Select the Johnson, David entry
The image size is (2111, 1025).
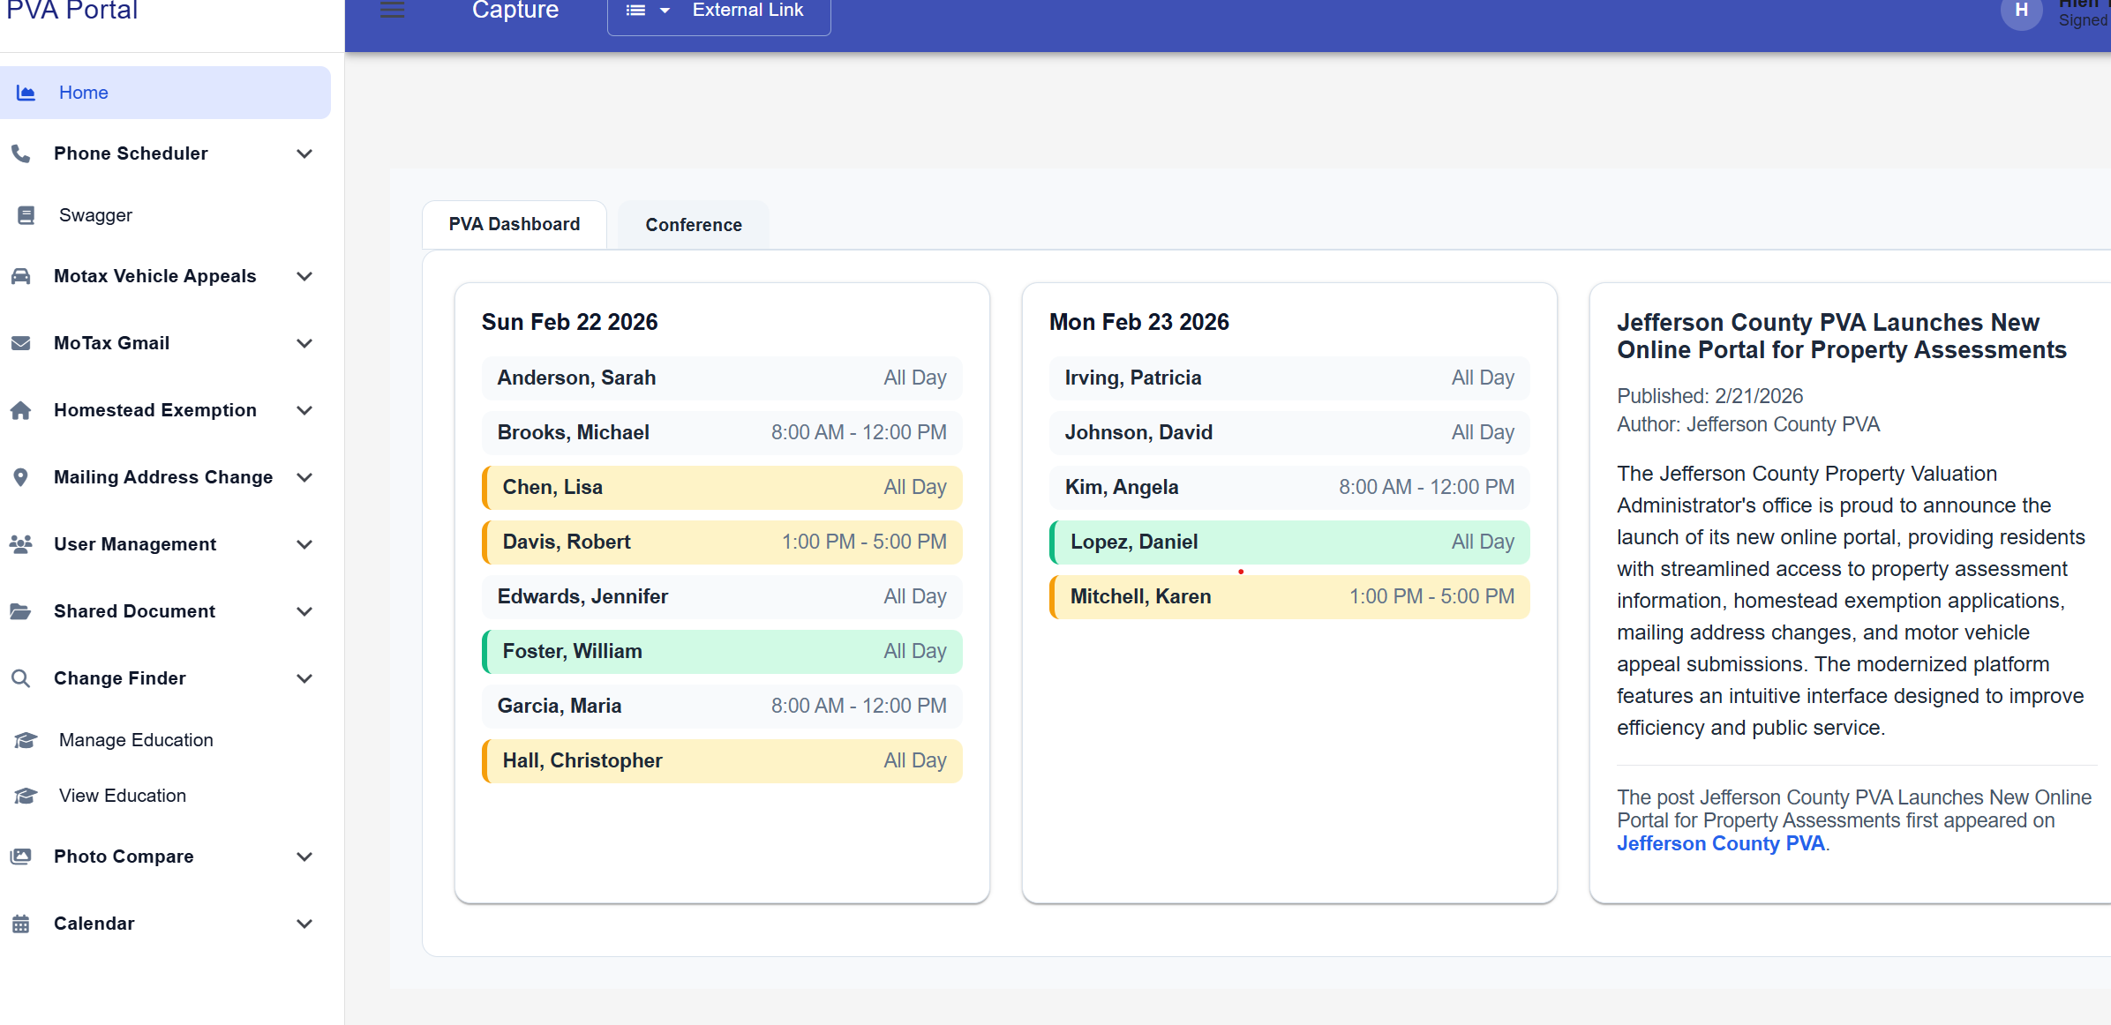pos(1289,432)
